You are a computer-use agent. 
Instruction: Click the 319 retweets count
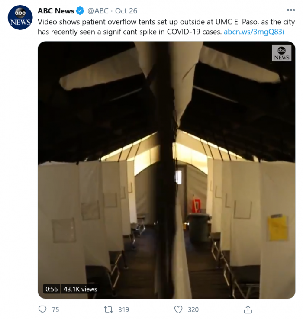[124, 309]
